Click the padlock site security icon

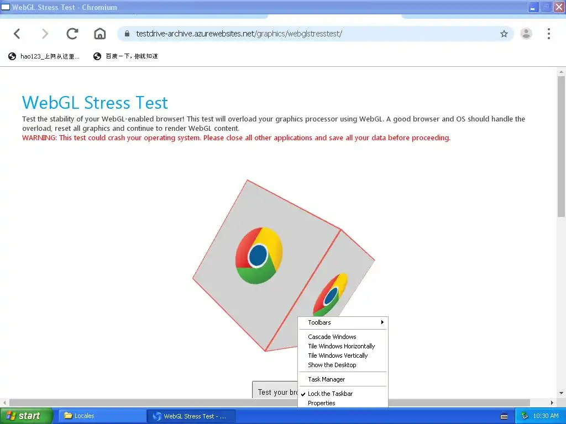click(x=127, y=34)
